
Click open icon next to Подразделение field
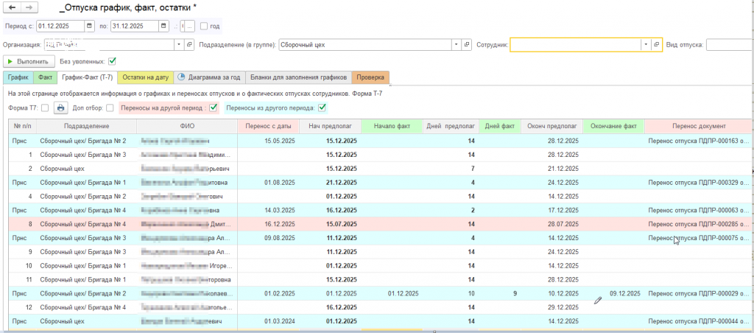point(466,44)
